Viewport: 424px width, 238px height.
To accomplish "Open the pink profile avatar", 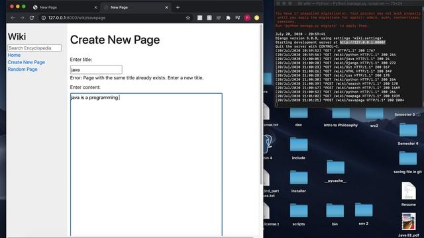I will pyautogui.click(x=247, y=18).
